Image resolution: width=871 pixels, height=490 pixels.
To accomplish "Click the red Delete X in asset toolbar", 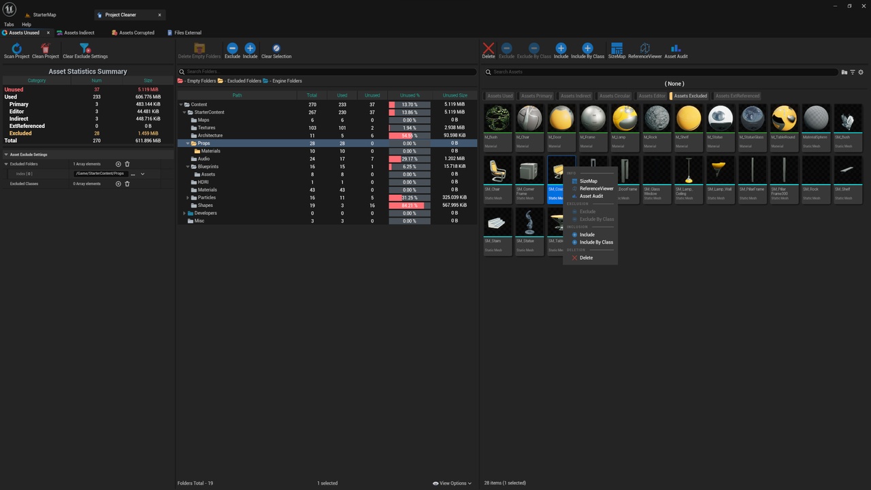I will pyautogui.click(x=489, y=48).
